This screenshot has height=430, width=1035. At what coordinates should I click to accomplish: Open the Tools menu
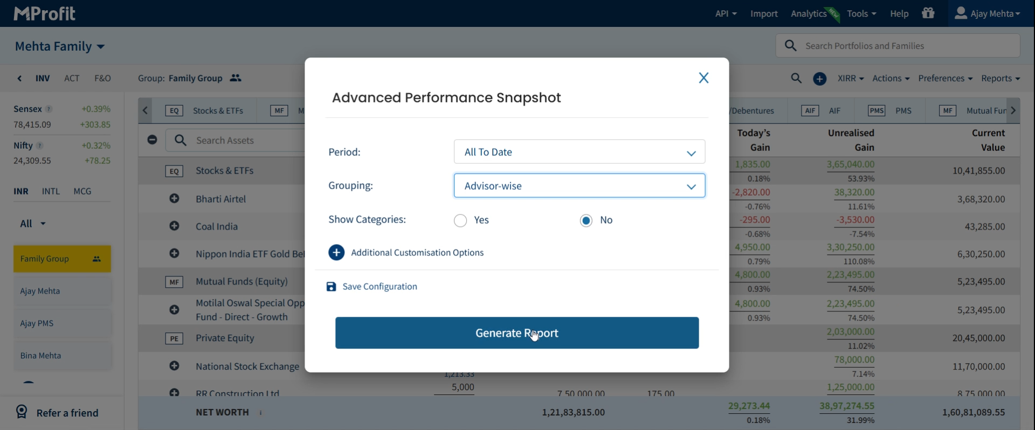[x=861, y=13]
